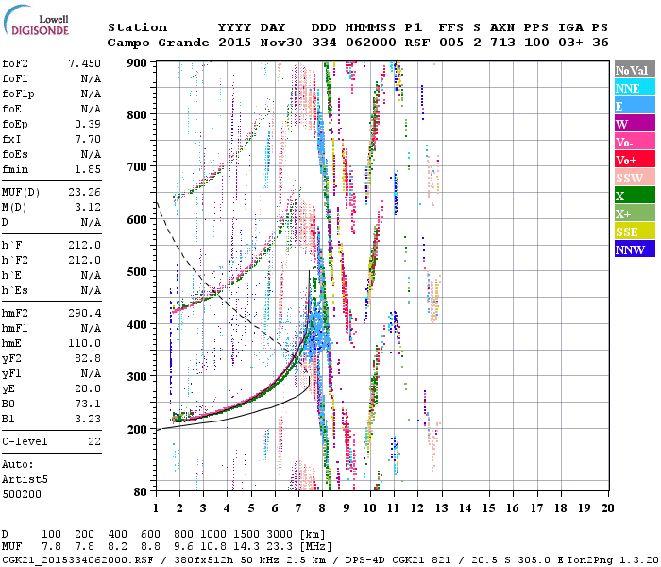The image size is (661, 567).
Task: Select the SSE legend swatch
Action: (x=635, y=232)
